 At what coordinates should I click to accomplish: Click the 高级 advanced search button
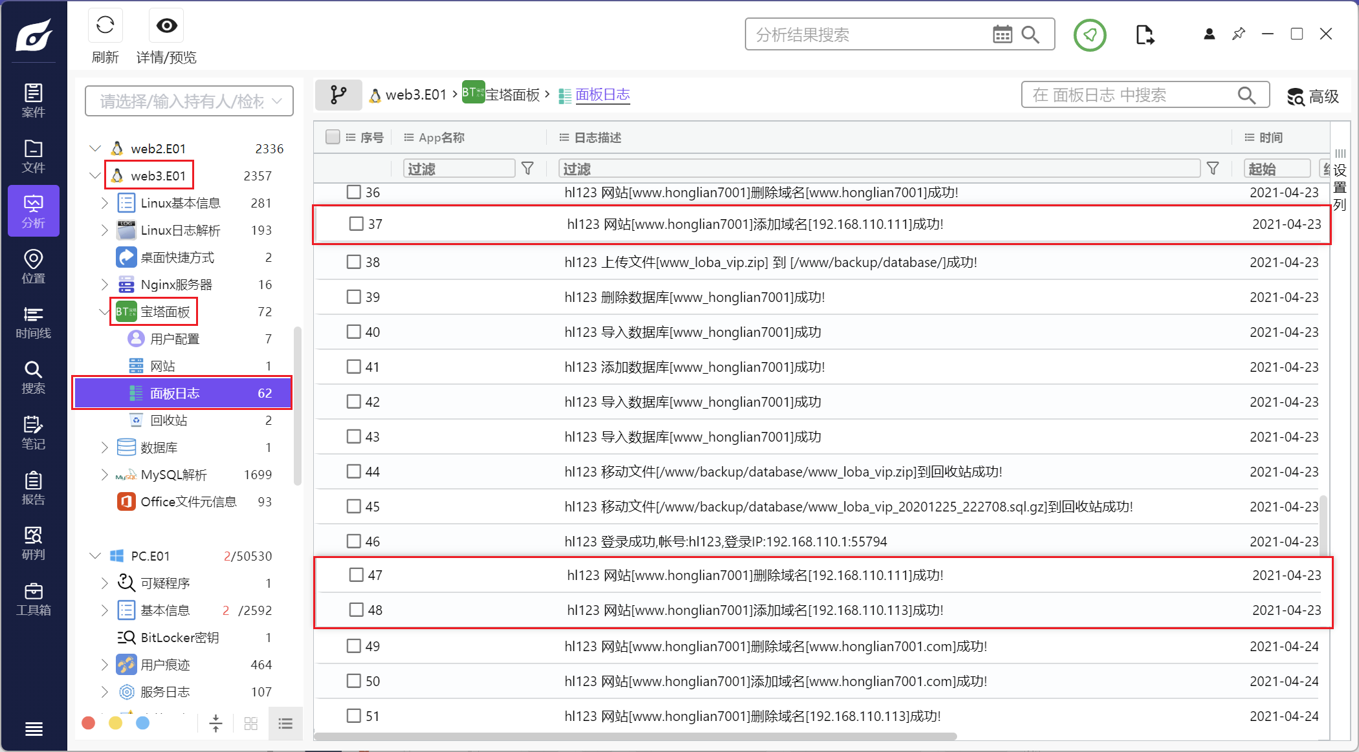(x=1312, y=96)
